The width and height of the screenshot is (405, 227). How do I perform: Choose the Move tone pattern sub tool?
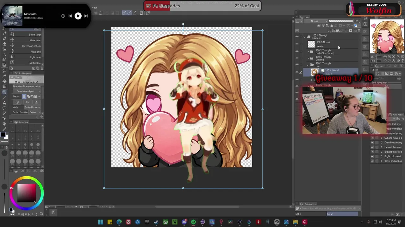click(25, 46)
